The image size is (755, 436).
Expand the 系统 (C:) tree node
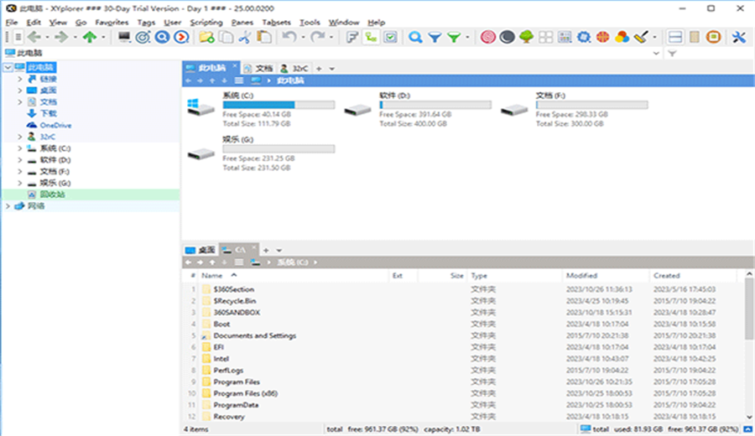(20, 148)
